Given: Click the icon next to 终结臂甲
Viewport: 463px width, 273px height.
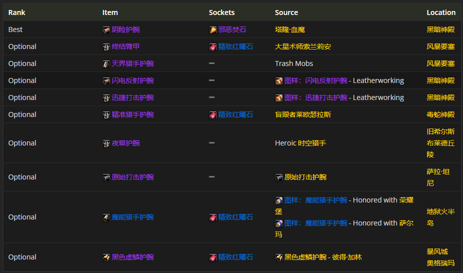Looking at the screenshot, I should [x=106, y=47].
